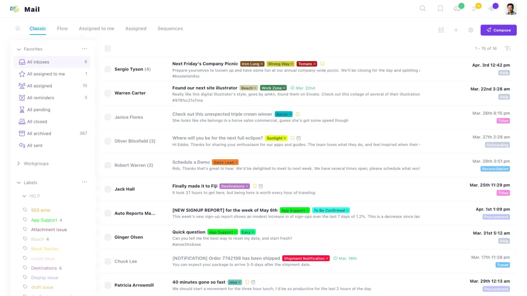Switch the list layout view icon
This screenshot has width=527, height=296.
click(x=441, y=30)
